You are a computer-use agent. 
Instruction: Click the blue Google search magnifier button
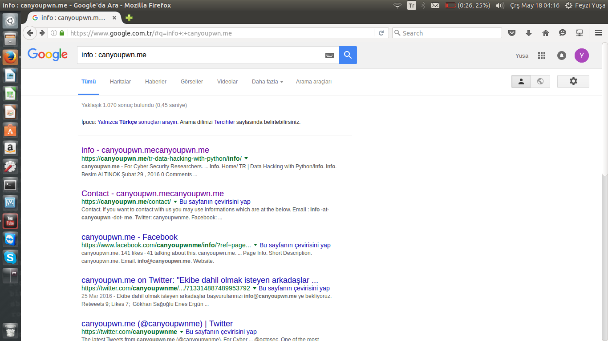(348, 55)
